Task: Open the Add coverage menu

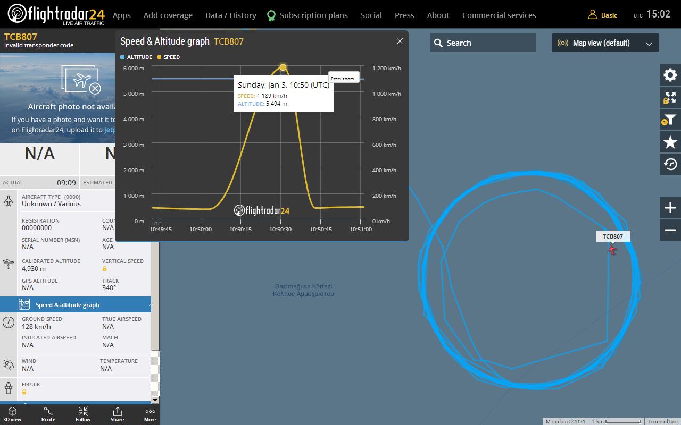Action: [168, 15]
